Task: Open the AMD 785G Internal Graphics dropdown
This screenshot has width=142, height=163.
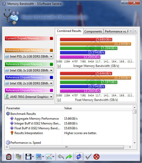Action: [29, 97]
